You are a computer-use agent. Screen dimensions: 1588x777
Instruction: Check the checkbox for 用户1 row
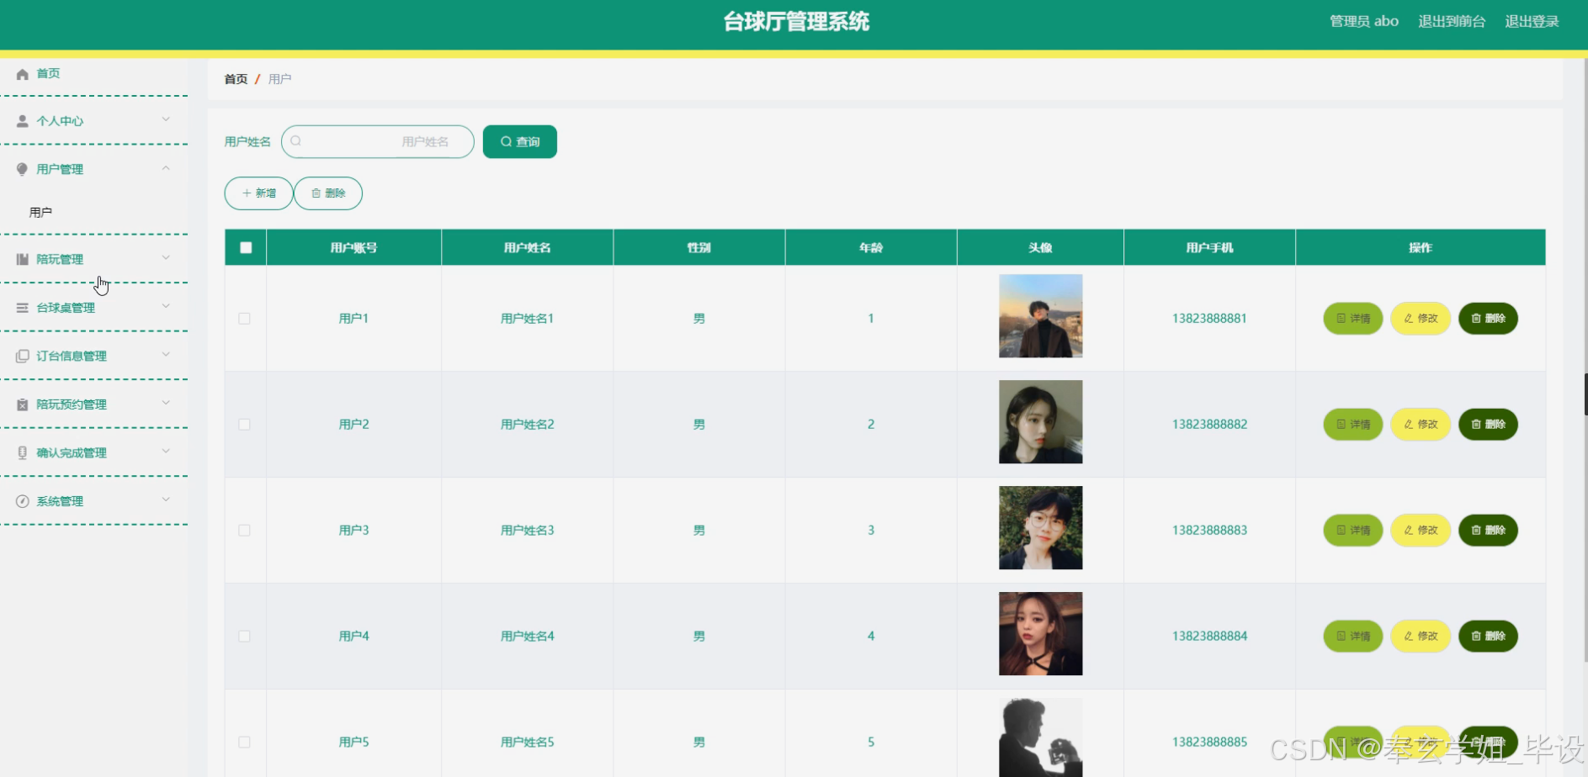click(245, 319)
